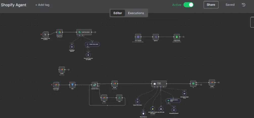Open workflow version history icon
The width and height of the screenshot is (254, 118).
(243, 5)
